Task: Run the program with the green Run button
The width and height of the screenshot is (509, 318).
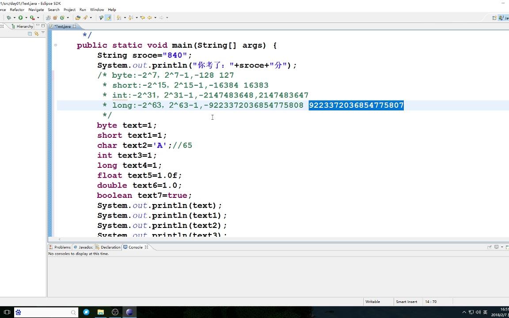Action: coord(20,18)
